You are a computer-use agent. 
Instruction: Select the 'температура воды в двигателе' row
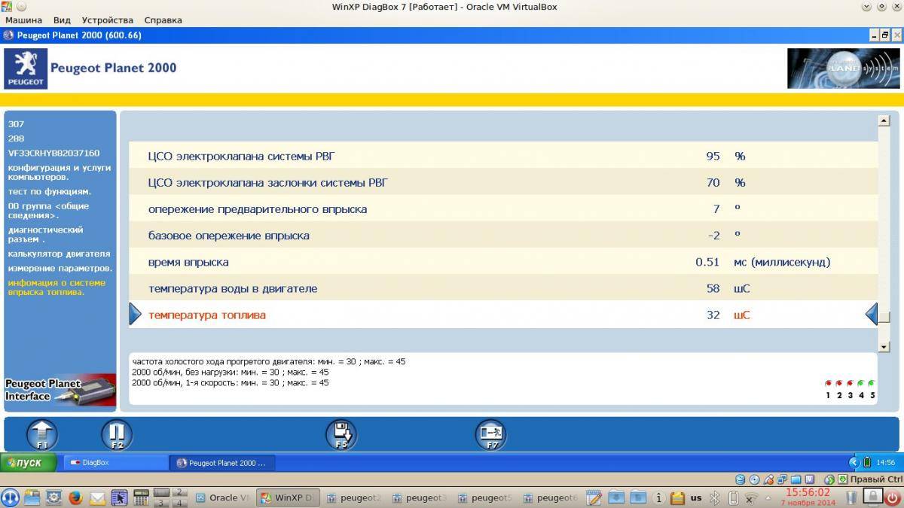coord(233,288)
